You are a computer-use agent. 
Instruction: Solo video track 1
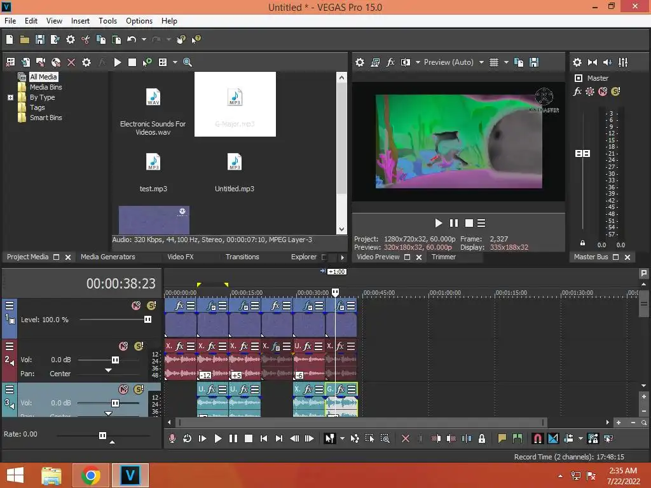pyautogui.click(x=151, y=306)
